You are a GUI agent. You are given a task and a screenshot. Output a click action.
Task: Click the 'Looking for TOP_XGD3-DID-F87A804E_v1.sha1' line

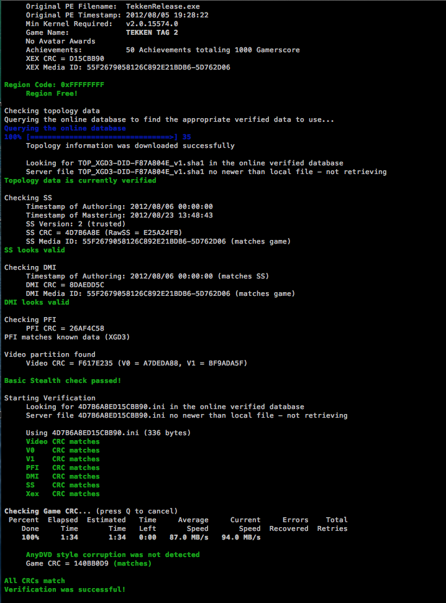click(x=184, y=163)
